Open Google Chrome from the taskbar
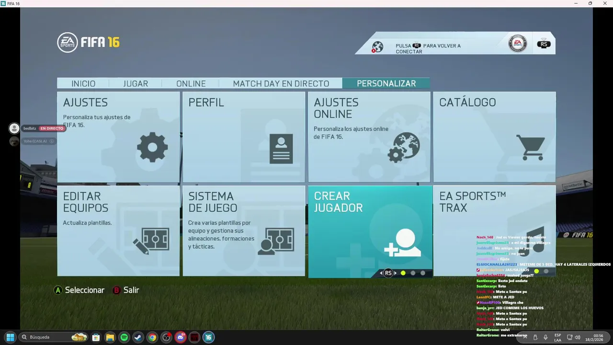The width and height of the screenshot is (613, 345). coord(152,337)
